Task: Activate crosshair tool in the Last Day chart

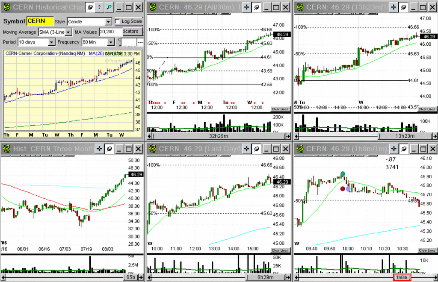Action: (x=247, y=149)
